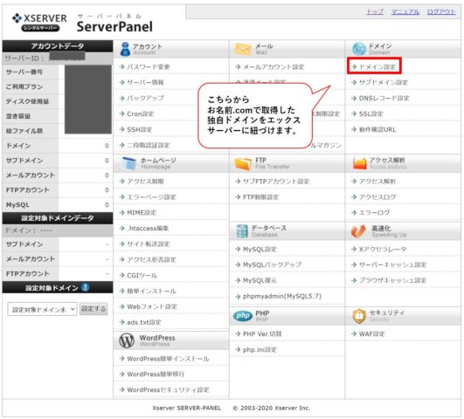464x419 pixels.
Task: Open Xアクセラレータ
Action: click(x=383, y=250)
